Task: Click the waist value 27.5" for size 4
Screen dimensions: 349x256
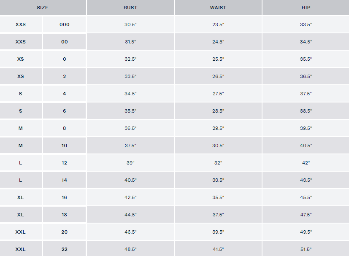Action: tap(218, 94)
